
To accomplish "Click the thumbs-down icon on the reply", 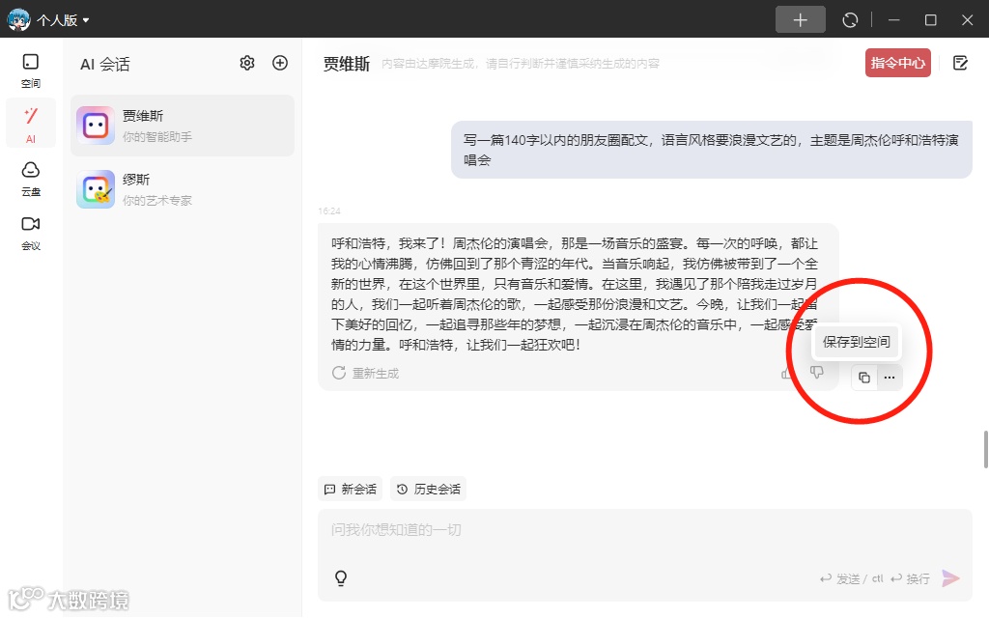I will 817,373.
